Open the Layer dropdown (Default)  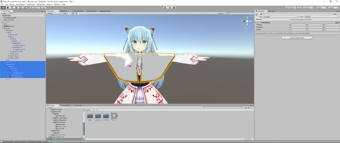pos(322,17)
